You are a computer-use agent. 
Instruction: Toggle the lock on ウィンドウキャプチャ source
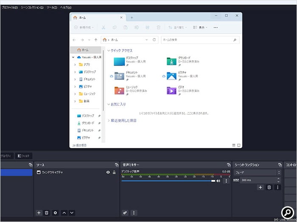click(x=114, y=172)
